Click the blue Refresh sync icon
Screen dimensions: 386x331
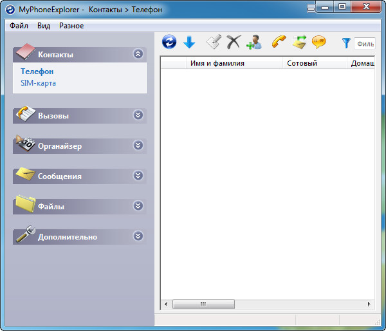(169, 43)
